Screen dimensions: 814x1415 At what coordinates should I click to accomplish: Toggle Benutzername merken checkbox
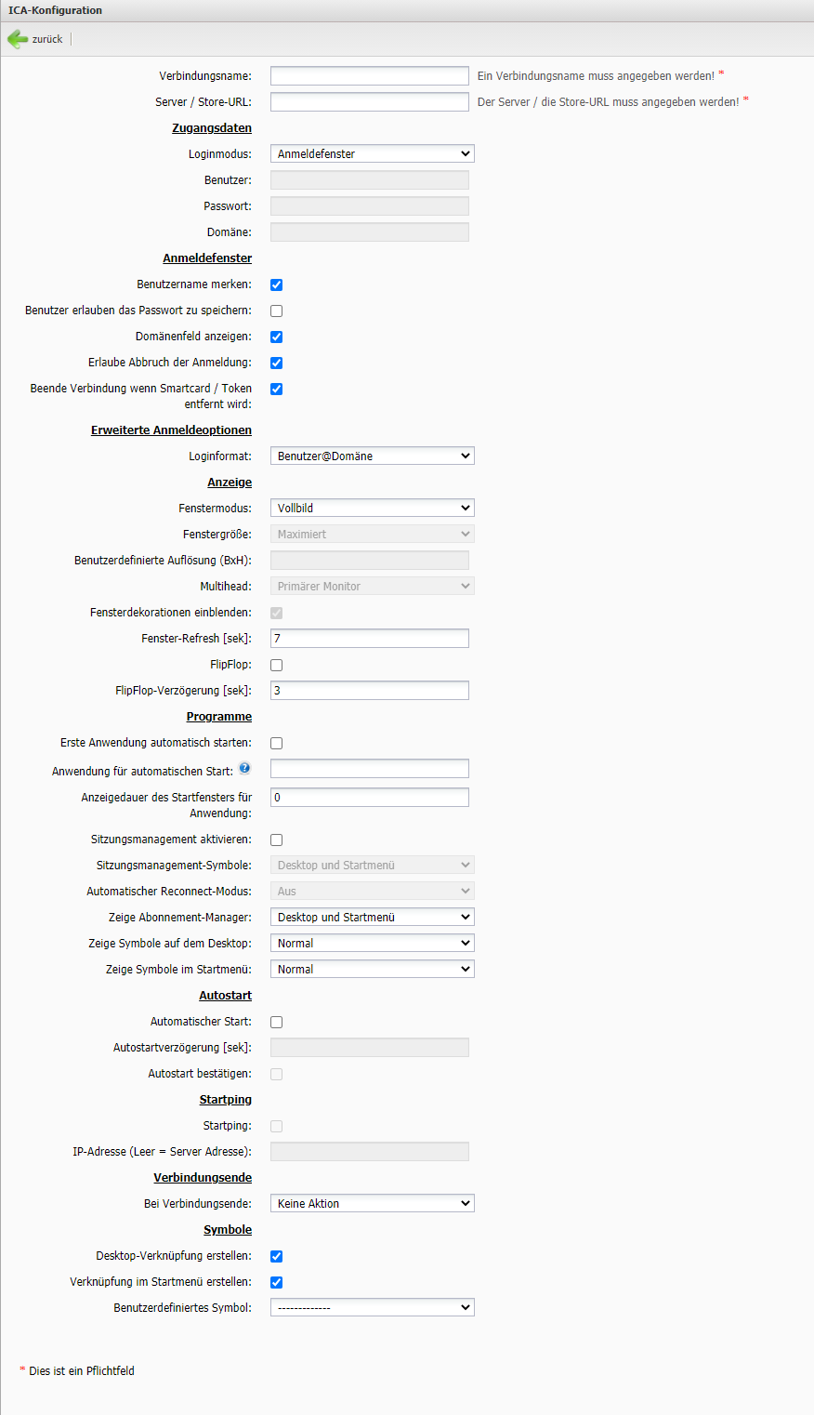[x=276, y=285]
